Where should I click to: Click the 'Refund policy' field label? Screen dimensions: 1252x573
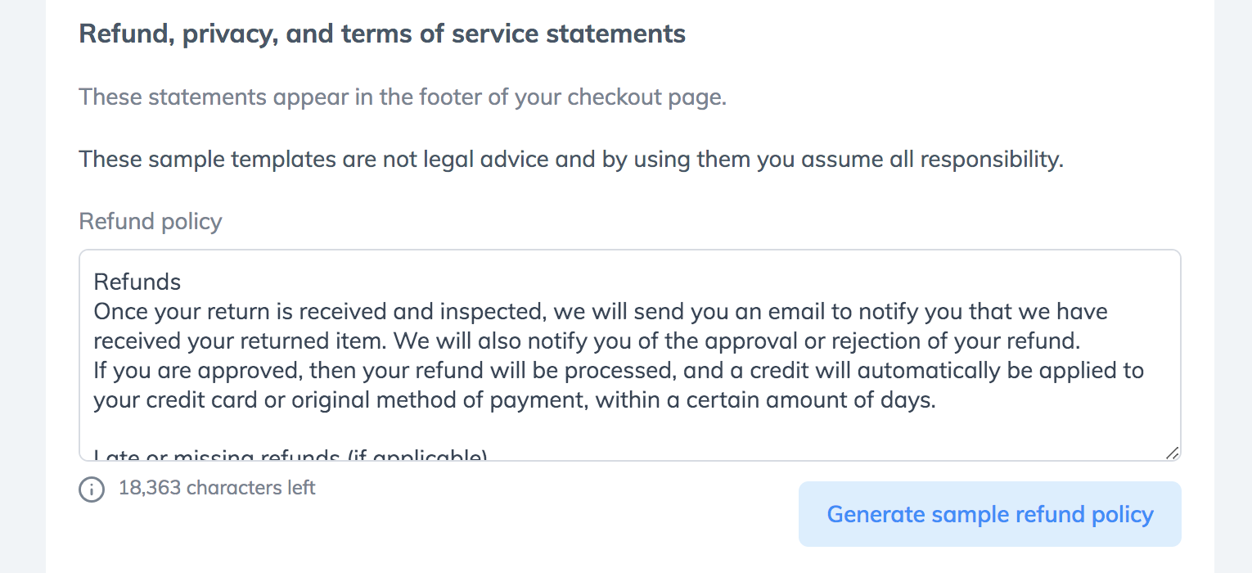[x=151, y=221]
